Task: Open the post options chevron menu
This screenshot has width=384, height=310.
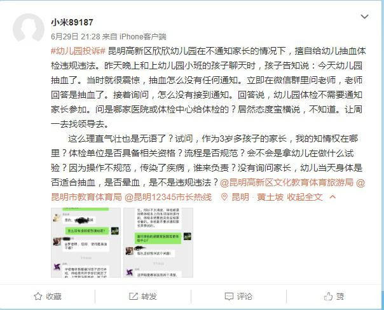Action: [x=365, y=17]
